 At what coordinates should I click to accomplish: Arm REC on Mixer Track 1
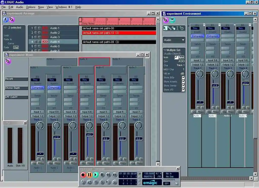coord(40,163)
